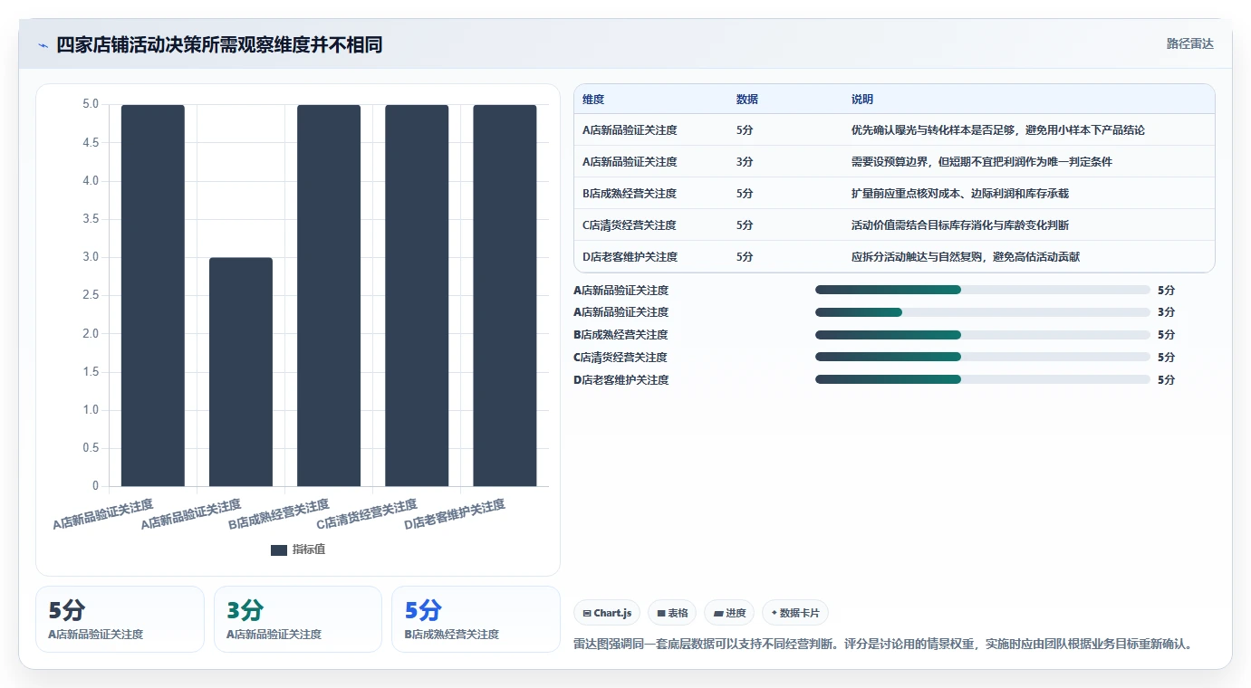Select the Chart.js chip
The width and height of the screenshot is (1251, 688).
(607, 613)
